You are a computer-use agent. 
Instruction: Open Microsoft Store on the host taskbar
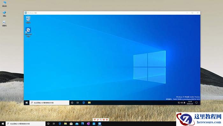(71, 124)
